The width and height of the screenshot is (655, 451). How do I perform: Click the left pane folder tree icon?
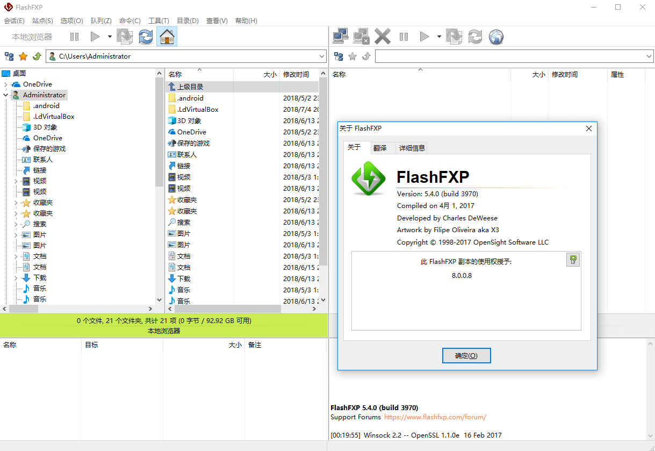(9, 56)
